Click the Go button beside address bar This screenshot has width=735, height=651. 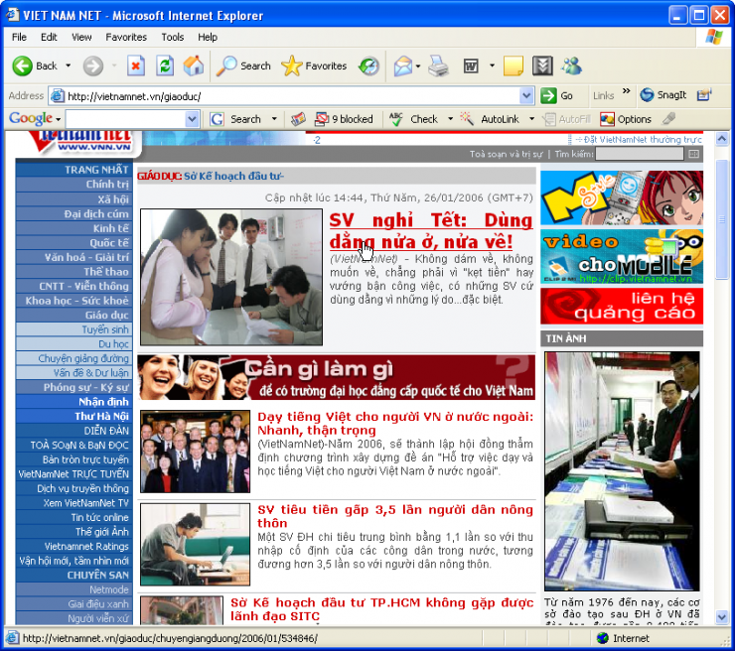coord(557,95)
